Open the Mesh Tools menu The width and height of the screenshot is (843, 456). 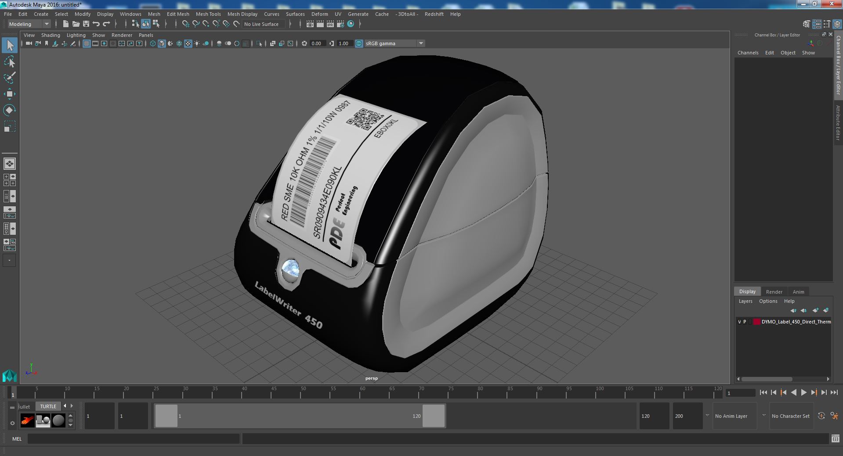208,14
